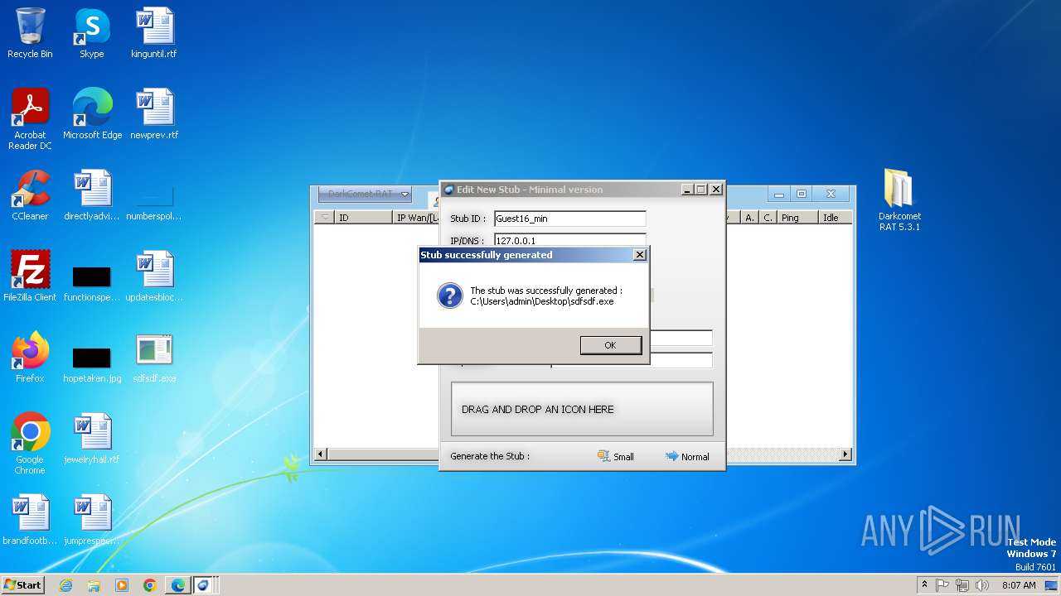Open the Action Center flag icon

point(943,585)
